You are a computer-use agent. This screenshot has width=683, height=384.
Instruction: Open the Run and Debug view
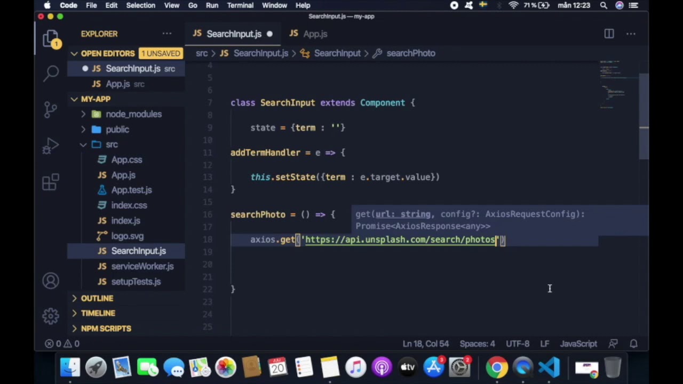[x=51, y=146]
